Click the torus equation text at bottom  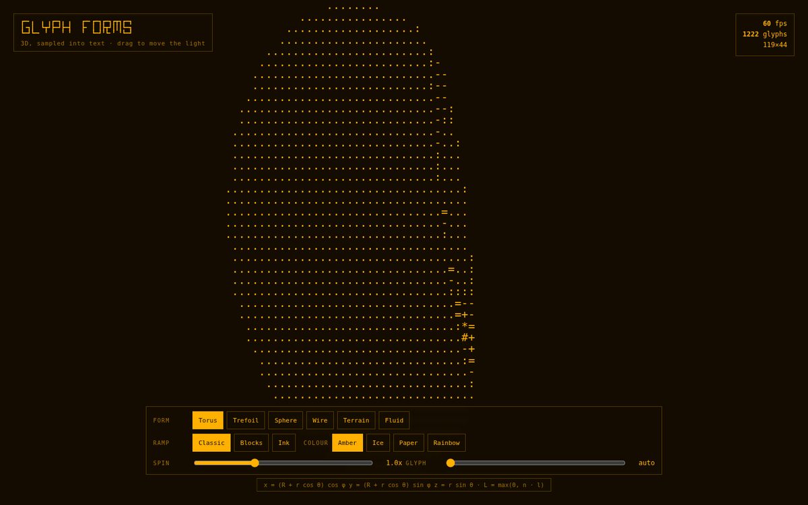pos(404,485)
